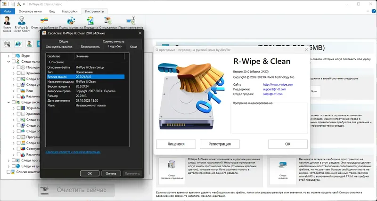Click the Списки очистки icon in tree

pos(13,172)
